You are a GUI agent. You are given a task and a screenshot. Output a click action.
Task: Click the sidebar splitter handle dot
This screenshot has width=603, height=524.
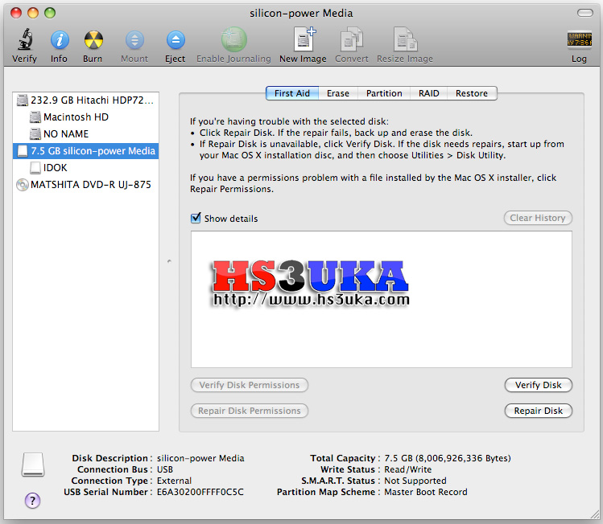pos(169,261)
